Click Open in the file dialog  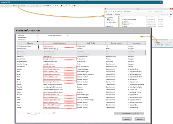(158, 45)
